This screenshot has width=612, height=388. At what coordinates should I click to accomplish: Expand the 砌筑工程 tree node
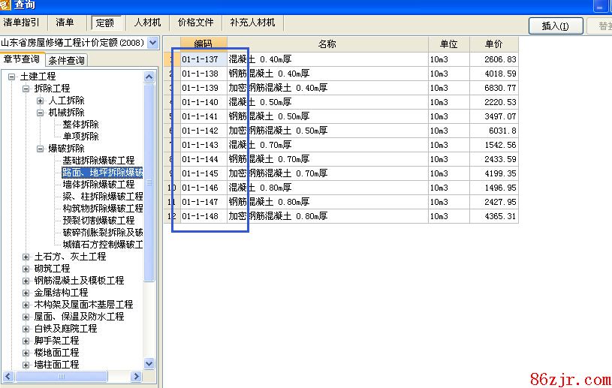(x=26, y=269)
